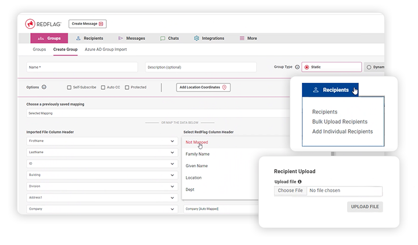Click Add Location Coordinates button

[x=203, y=87]
